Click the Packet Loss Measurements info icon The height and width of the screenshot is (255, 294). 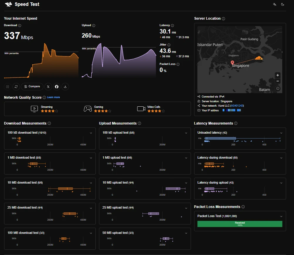click(243, 207)
